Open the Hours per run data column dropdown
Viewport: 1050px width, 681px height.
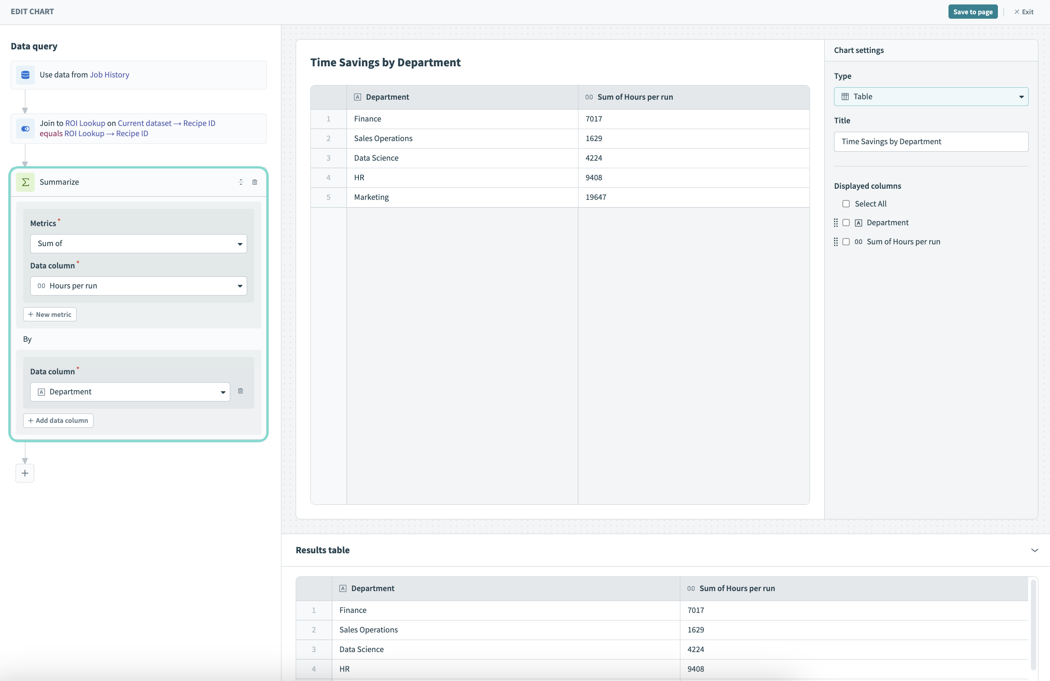[138, 285]
